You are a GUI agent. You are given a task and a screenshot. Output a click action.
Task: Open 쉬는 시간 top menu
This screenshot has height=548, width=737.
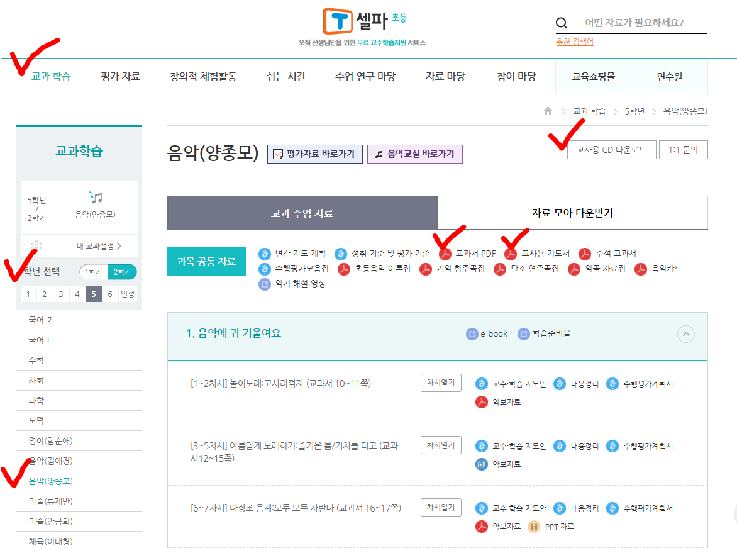[x=285, y=76]
